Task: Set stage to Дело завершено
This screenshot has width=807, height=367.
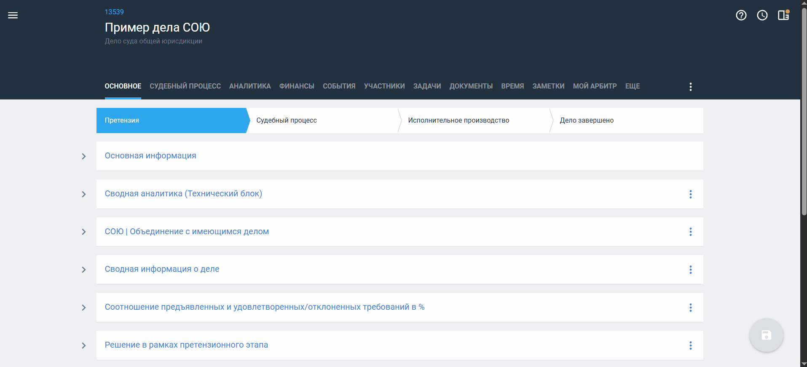Action: (587, 121)
